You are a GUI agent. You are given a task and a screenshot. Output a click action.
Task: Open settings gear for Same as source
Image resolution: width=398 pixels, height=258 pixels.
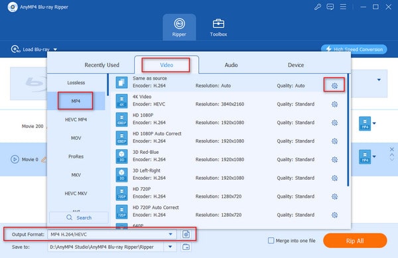point(334,86)
